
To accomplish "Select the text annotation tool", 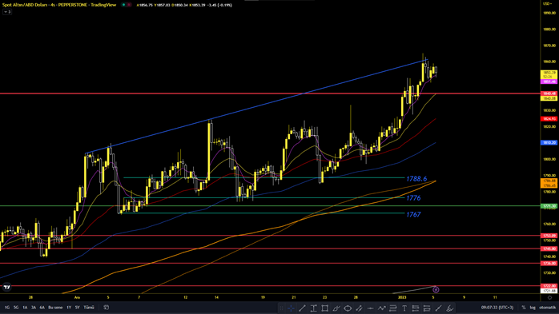I will (x=404, y=308).
